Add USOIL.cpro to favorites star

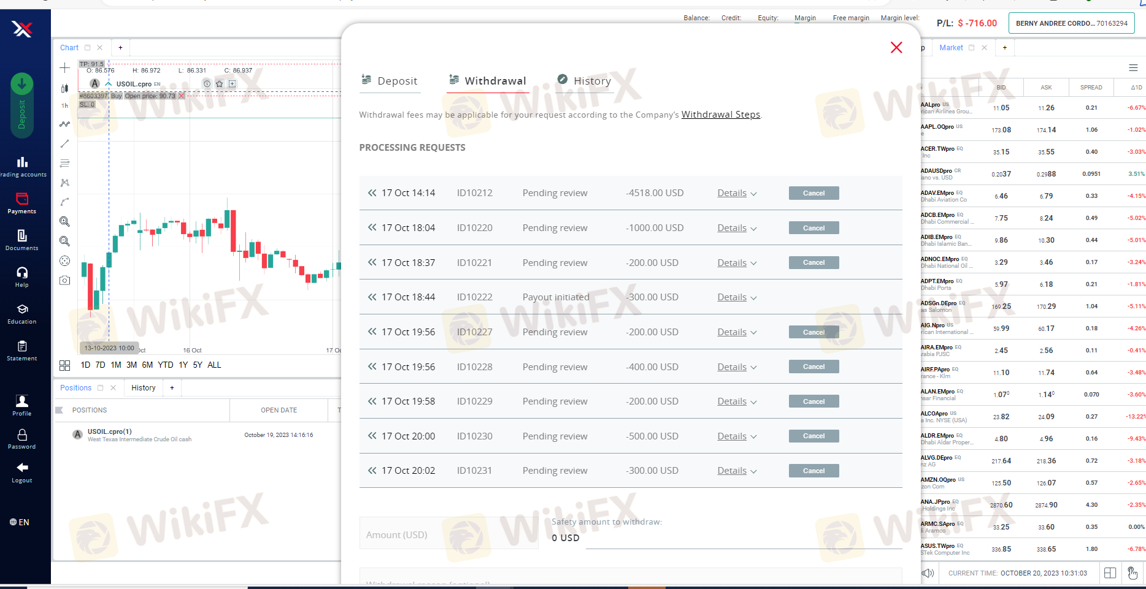tap(219, 84)
